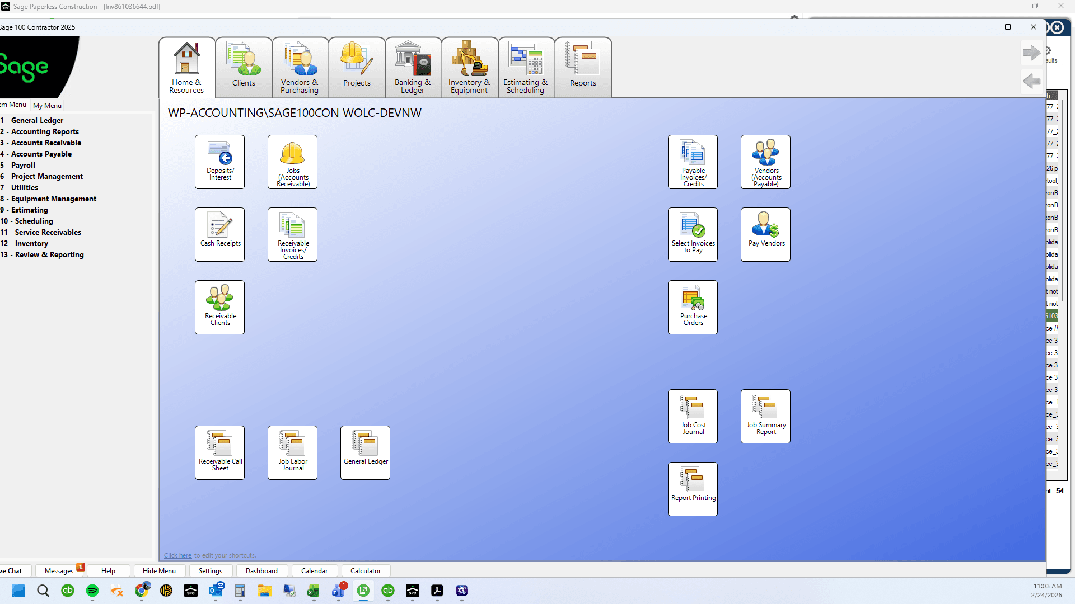1075x604 pixels.
Task: Expand 1 - General Ledger menu
Action: pyautogui.click(x=32, y=120)
